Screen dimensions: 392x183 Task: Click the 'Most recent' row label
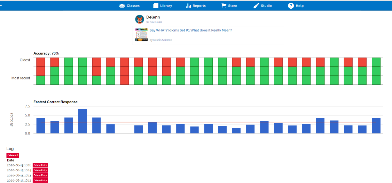pos(21,78)
